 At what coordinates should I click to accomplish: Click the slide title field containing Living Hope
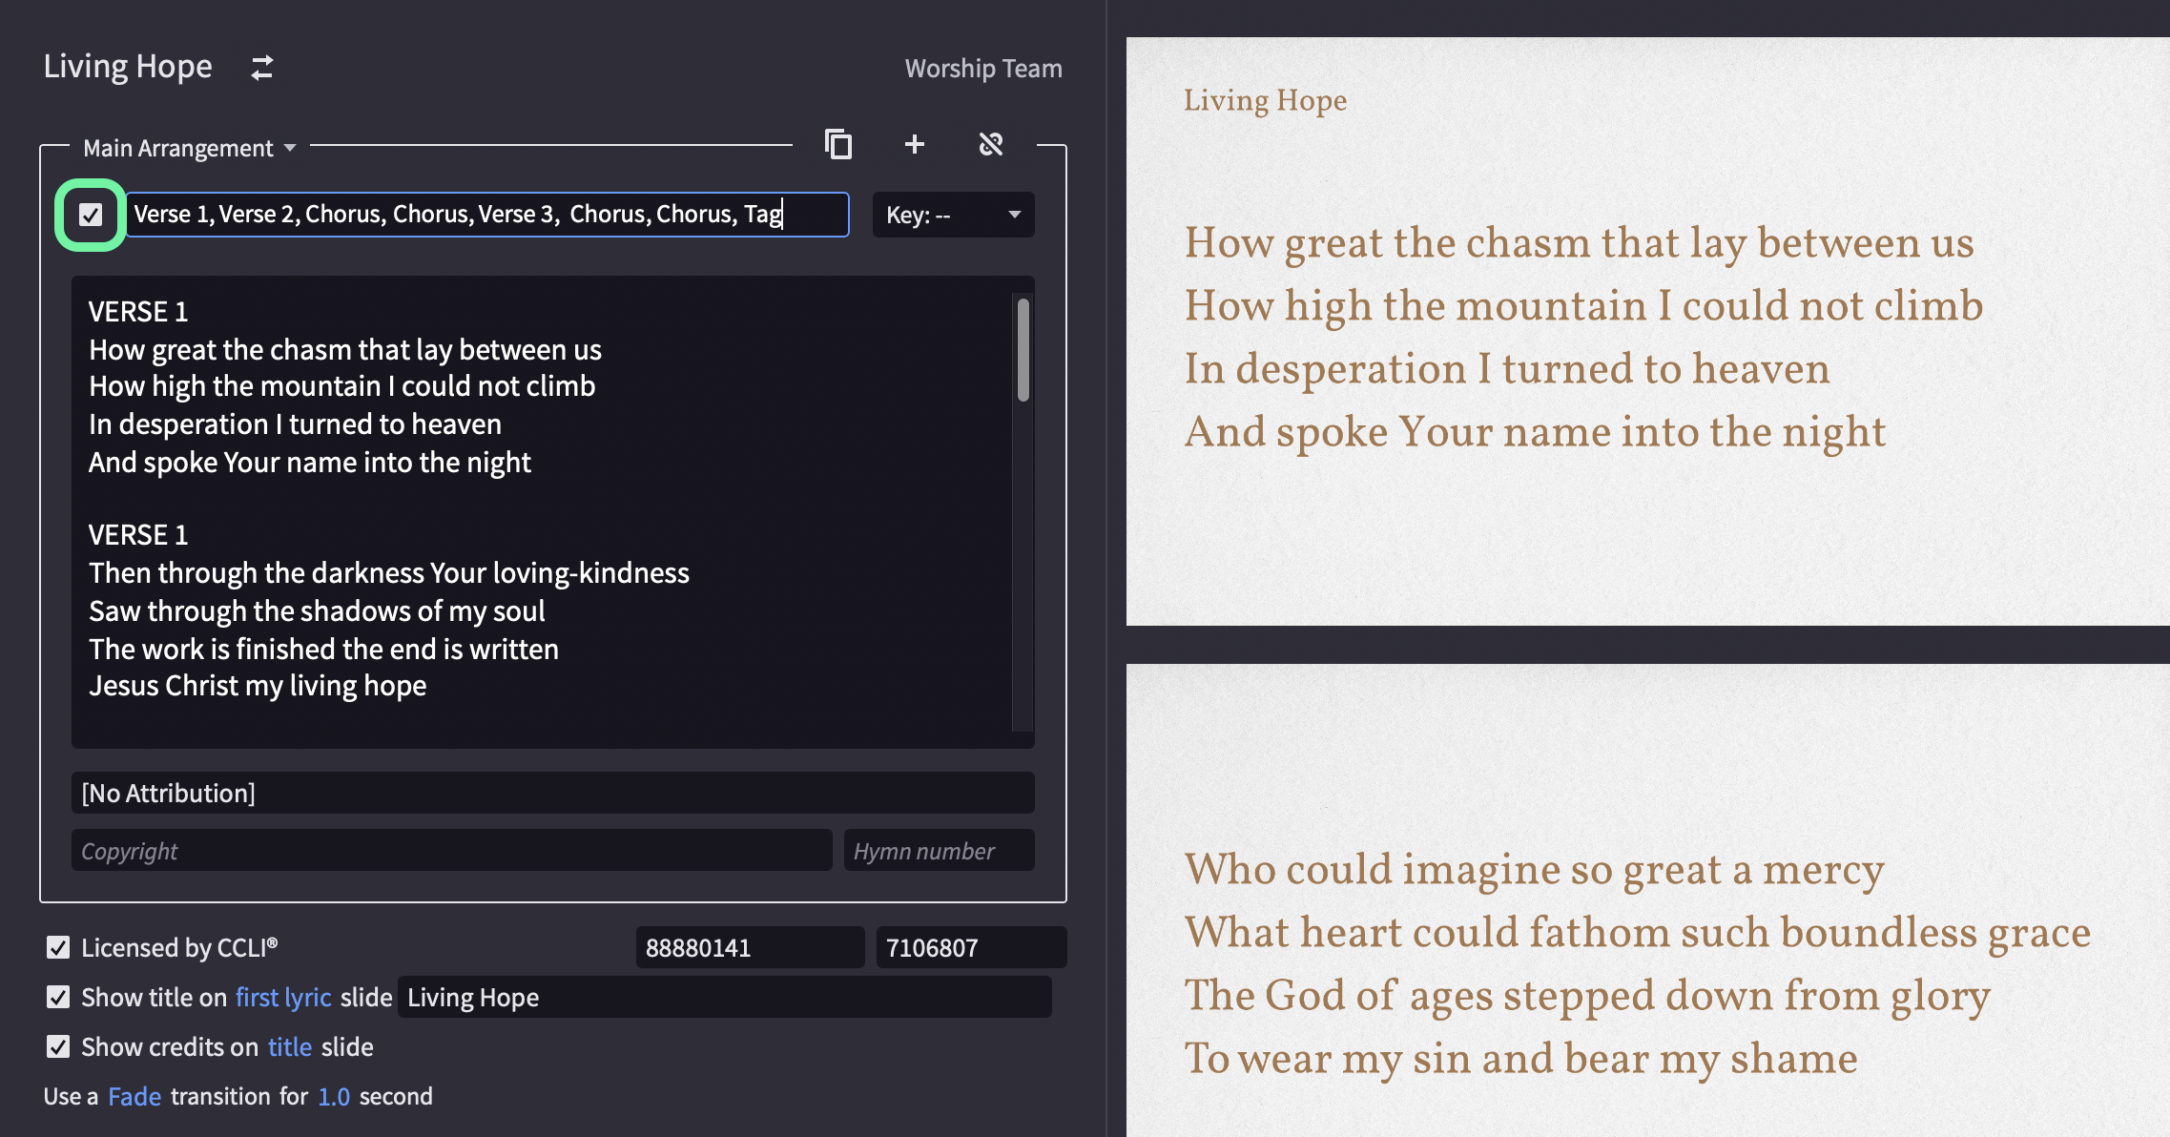click(x=725, y=997)
